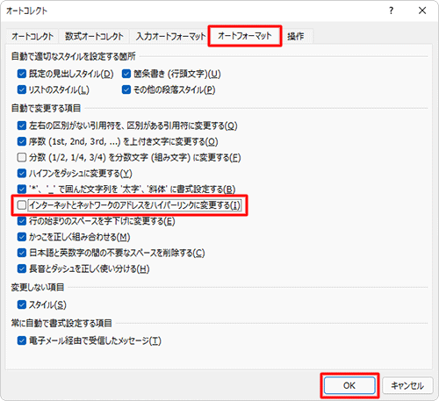Uncheck 行の始まりのスペースを字下げに変更する
Image resolution: width=439 pixels, height=401 pixels.
pos(22,221)
